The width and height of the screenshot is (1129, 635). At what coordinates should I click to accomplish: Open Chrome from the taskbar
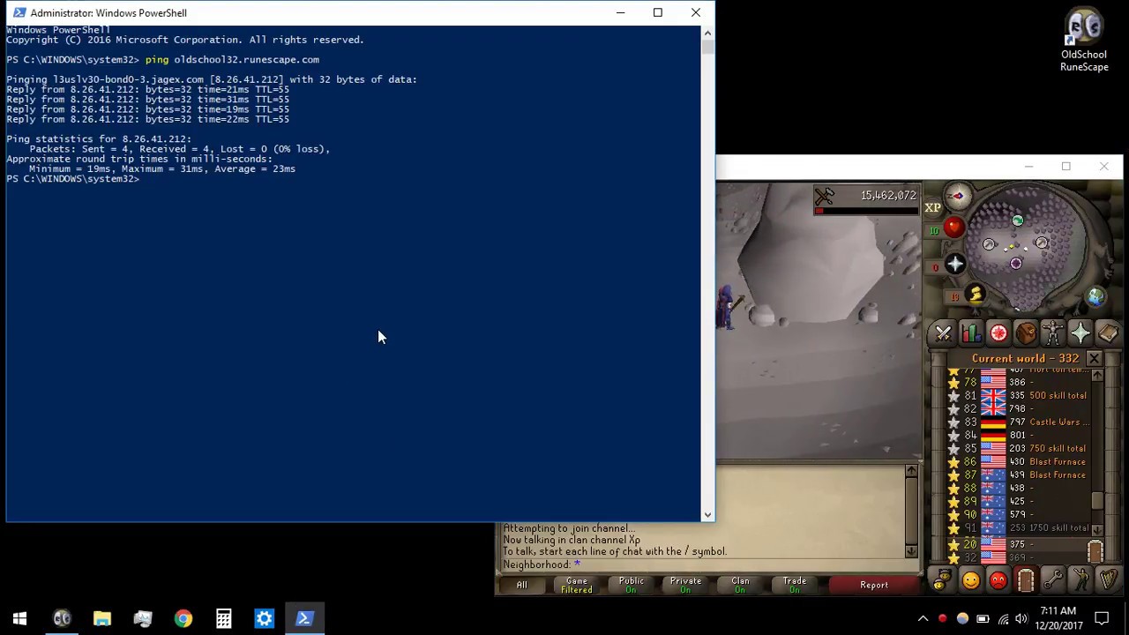tap(183, 618)
